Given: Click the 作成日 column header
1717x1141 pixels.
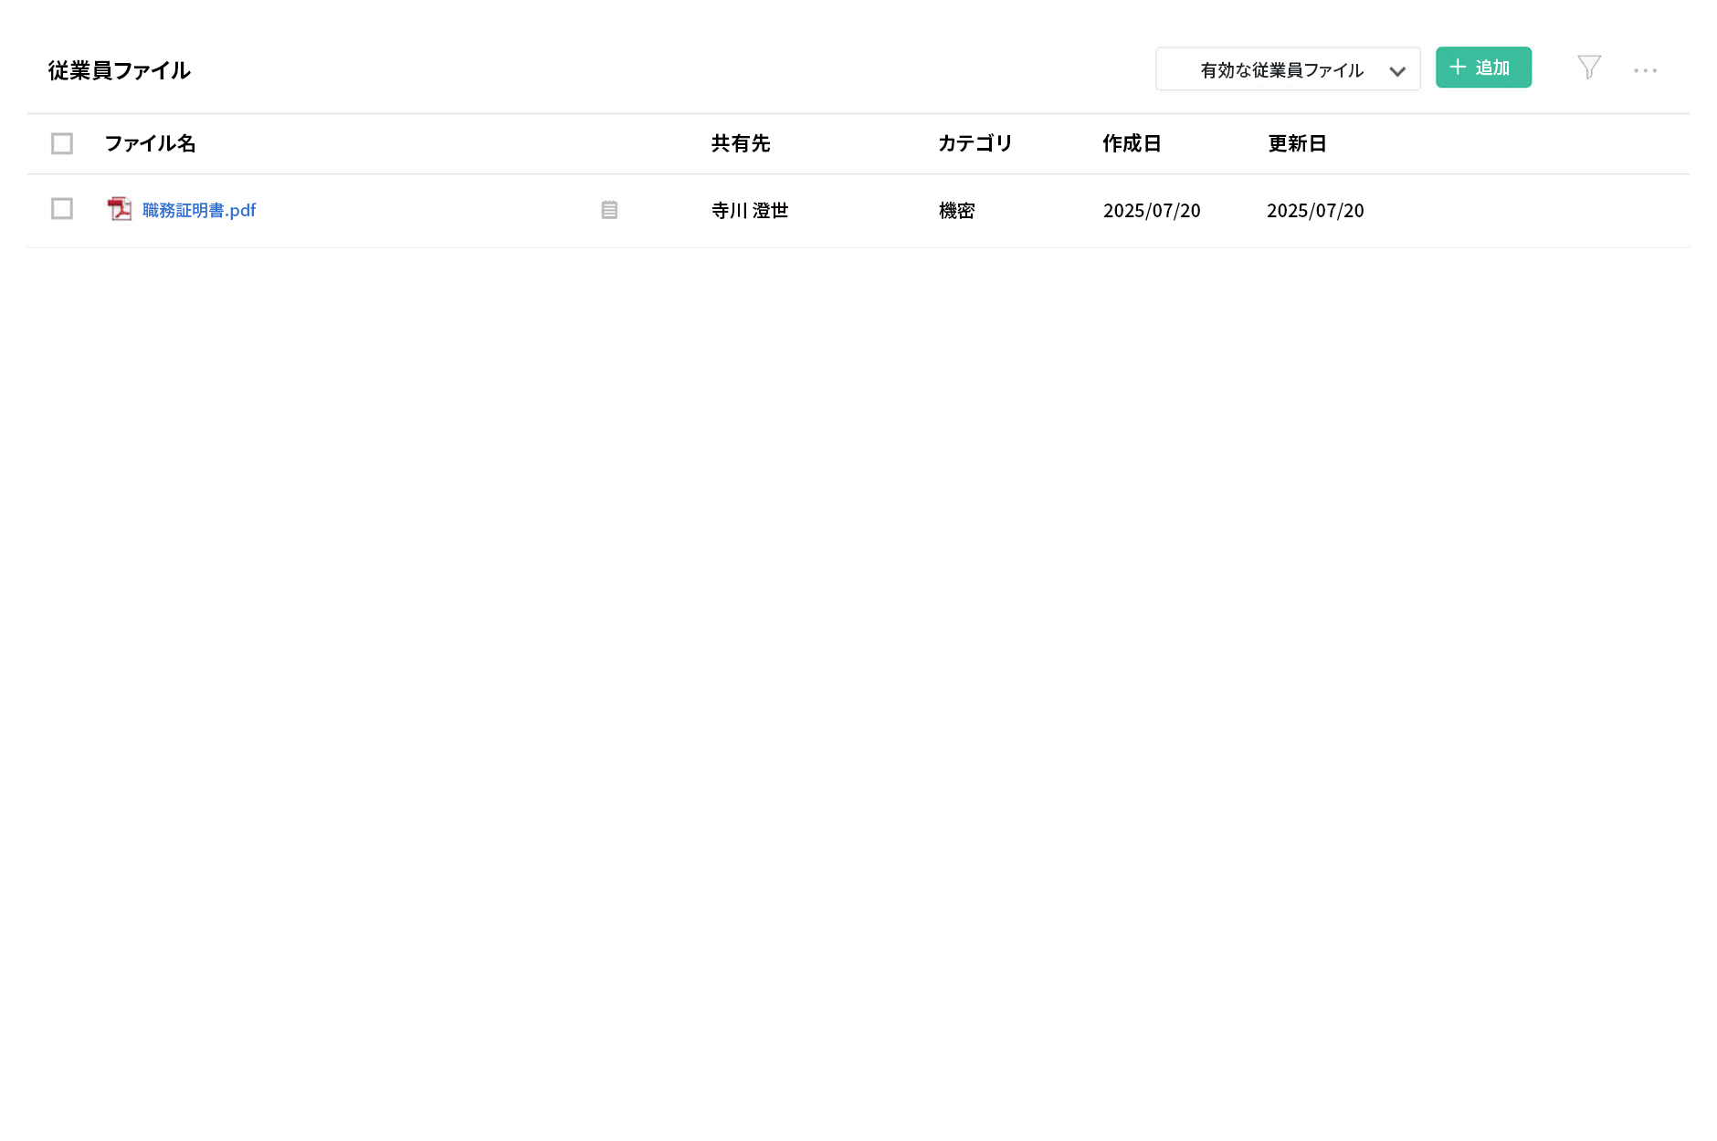Looking at the screenshot, I should click(1132, 143).
